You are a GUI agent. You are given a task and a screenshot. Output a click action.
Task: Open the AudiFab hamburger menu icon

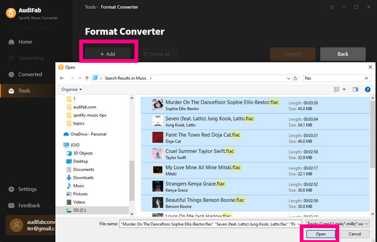click(332, 8)
